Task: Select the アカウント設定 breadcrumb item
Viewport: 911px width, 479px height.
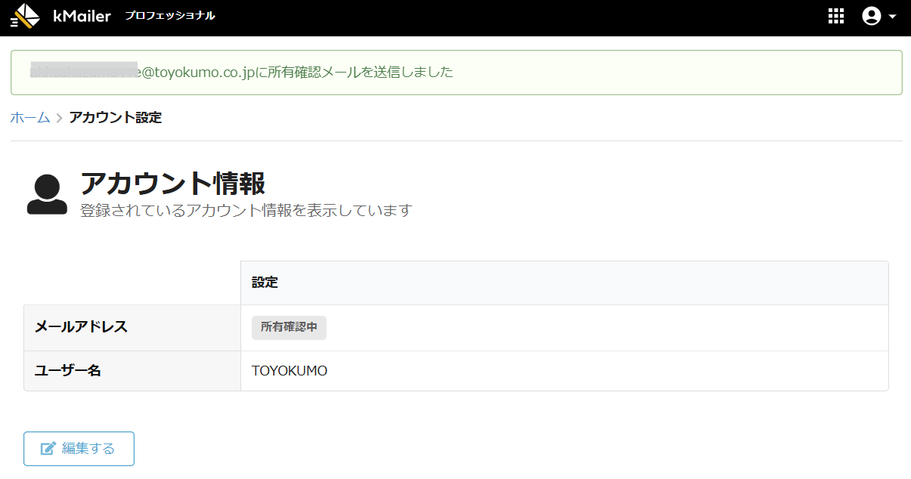Action: tap(115, 118)
